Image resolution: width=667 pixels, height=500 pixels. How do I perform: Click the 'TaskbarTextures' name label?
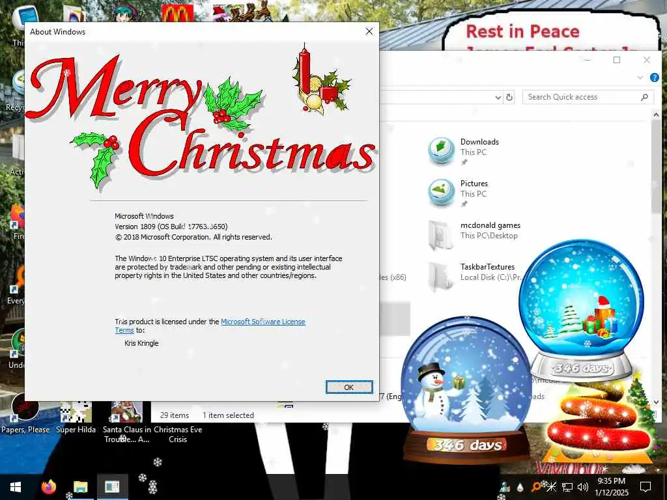[x=487, y=266]
